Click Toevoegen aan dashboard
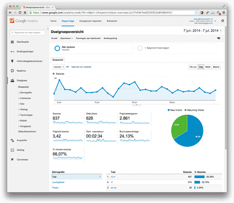 pyautogui.click(x=88, y=38)
